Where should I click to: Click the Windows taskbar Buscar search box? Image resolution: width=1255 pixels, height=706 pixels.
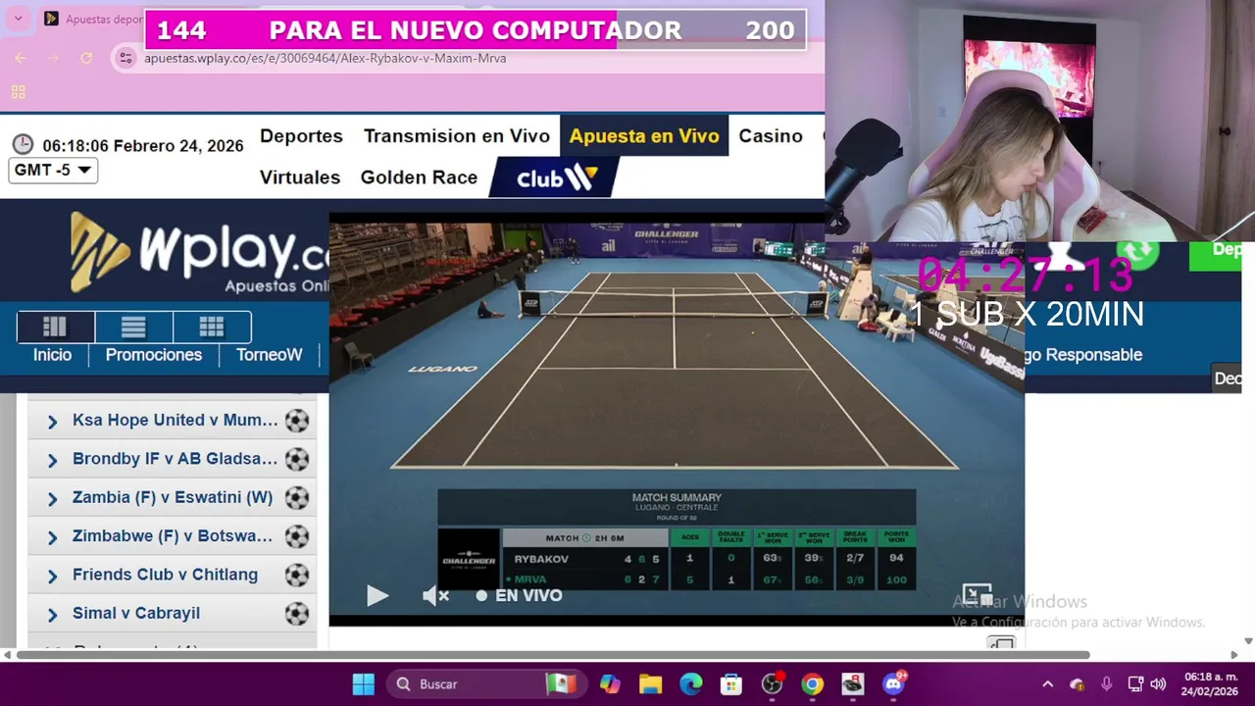(x=486, y=683)
